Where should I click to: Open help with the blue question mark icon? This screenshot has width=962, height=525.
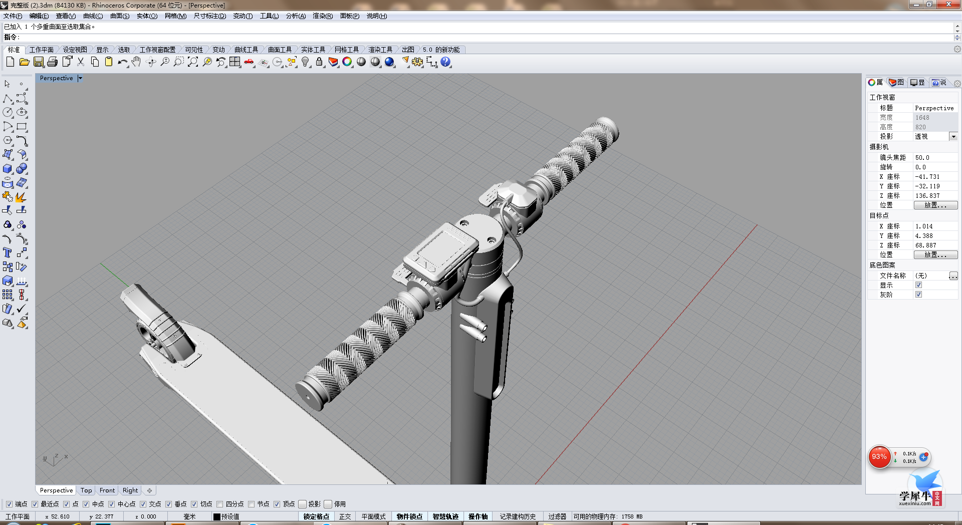445,62
